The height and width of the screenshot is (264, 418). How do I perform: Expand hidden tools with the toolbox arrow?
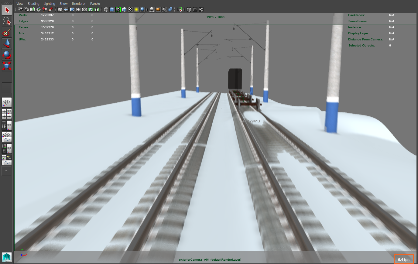[6, 171]
